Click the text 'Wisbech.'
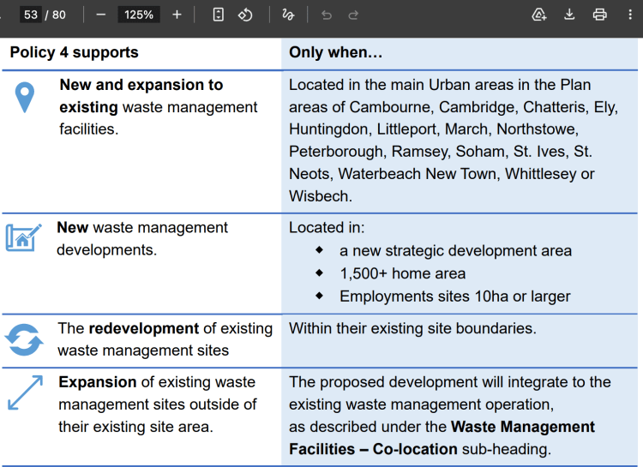The height and width of the screenshot is (467, 643). pos(321,196)
